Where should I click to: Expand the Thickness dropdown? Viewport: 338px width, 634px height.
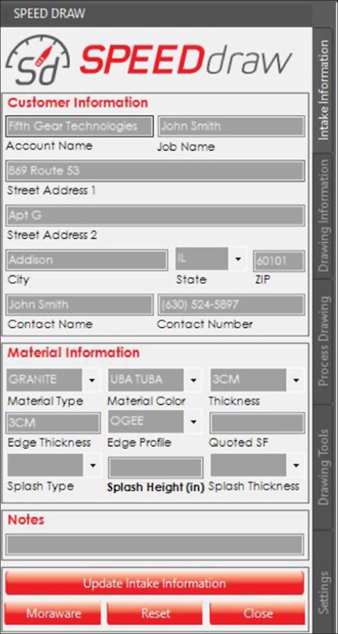pyautogui.click(x=296, y=380)
